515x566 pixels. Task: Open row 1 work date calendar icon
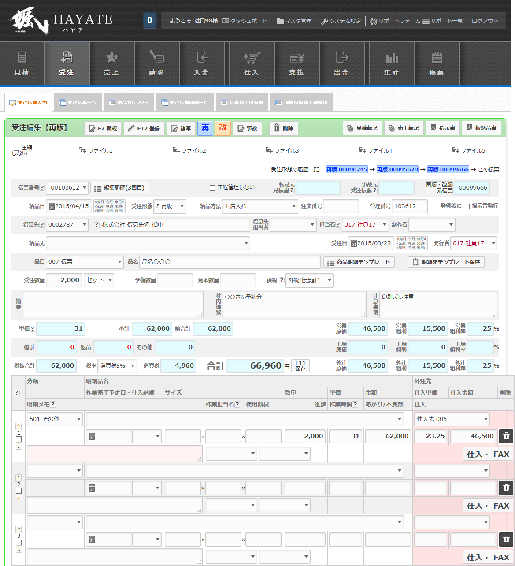92,437
